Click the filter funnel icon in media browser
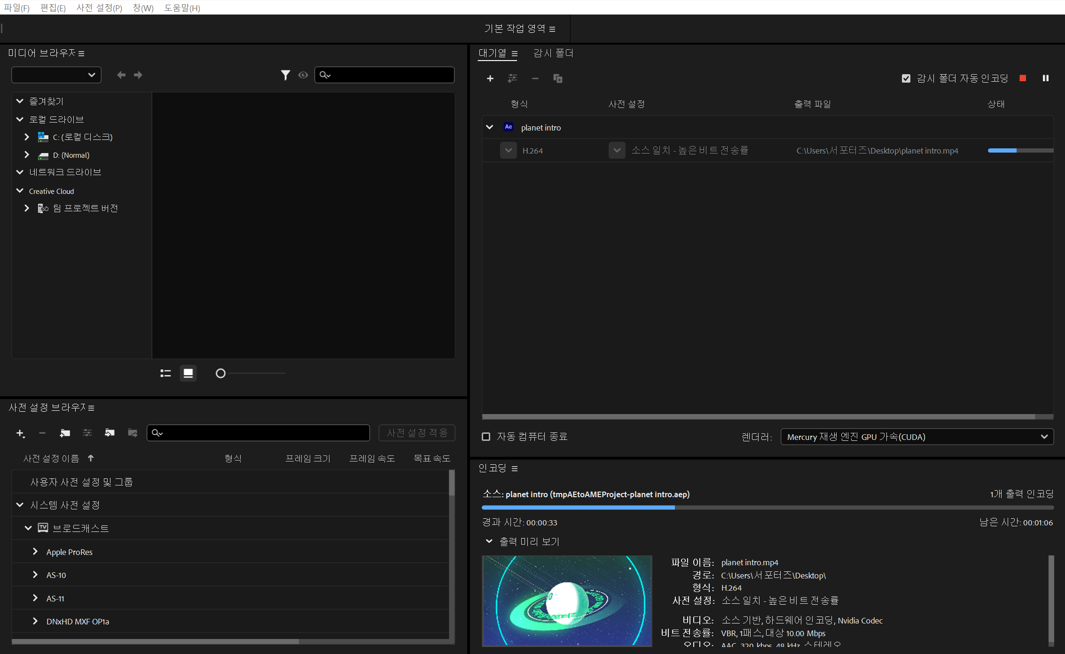The image size is (1065, 654). tap(285, 75)
